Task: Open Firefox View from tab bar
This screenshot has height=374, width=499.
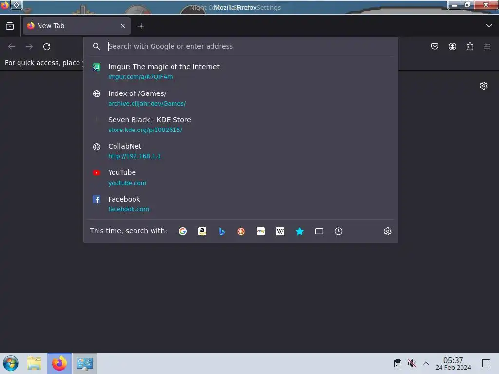Action: click(x=10, y=26)
